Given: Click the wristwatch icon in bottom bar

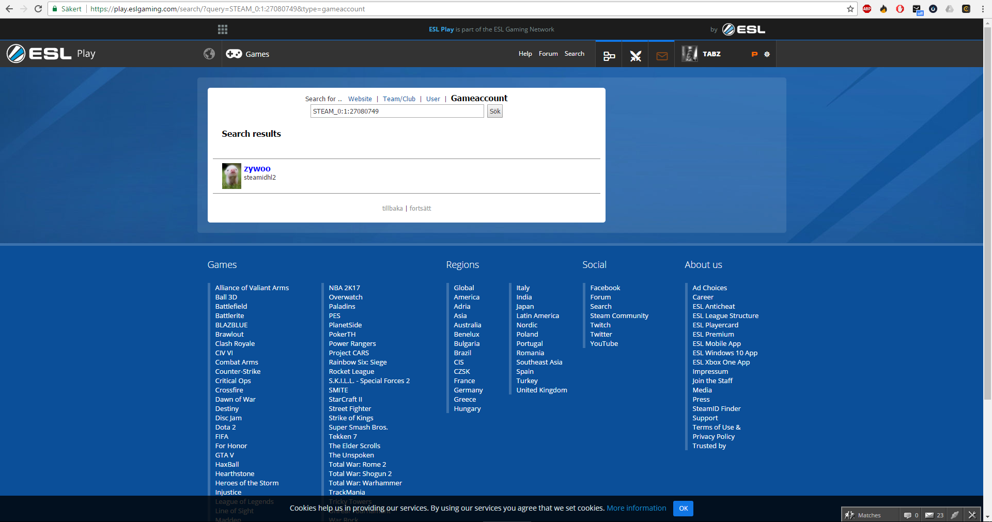Looking at the screenshot, I should (x=955, y=515).
